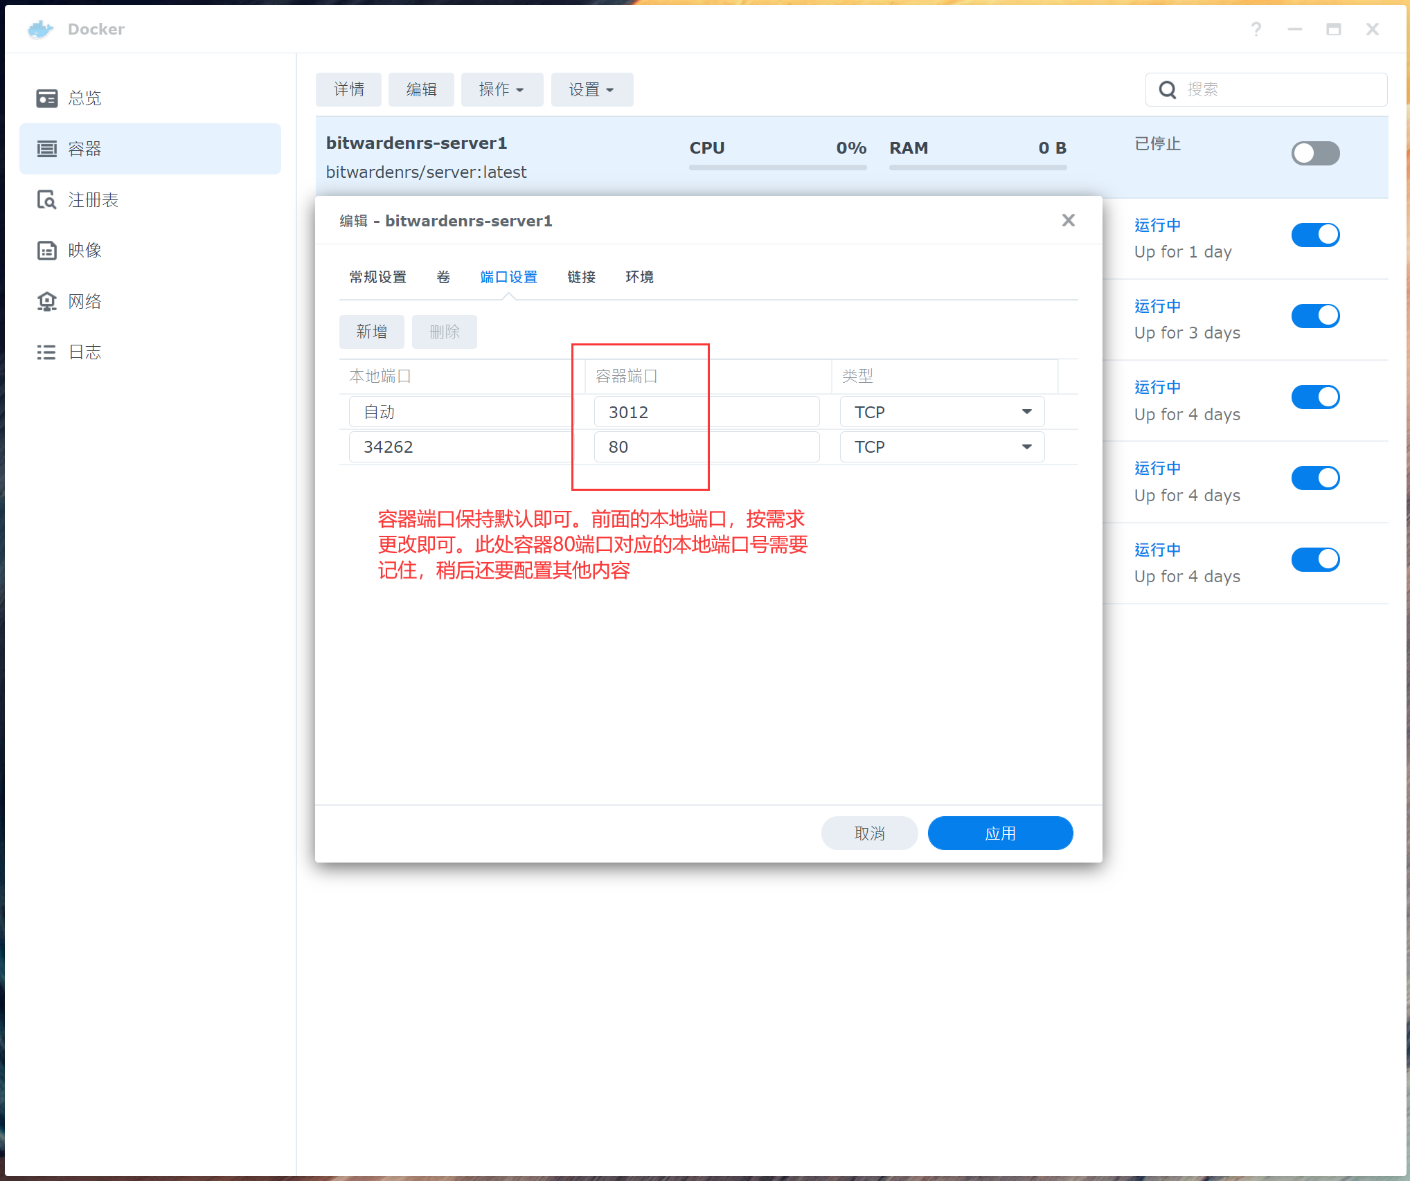
Task: Click the 新增 (Add) port button
Action: (x=372, y=332)
